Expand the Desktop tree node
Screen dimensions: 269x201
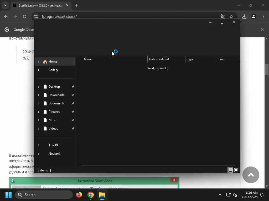(39, 87)
